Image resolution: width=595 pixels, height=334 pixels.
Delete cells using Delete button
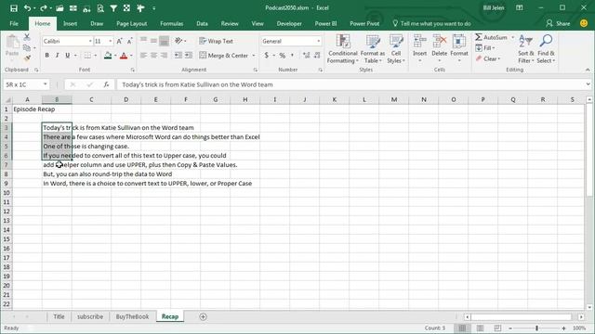point(440,49)
